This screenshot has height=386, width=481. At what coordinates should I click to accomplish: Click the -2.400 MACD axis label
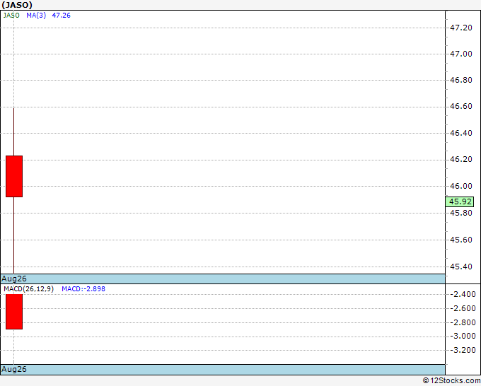(x=463, y=294)
